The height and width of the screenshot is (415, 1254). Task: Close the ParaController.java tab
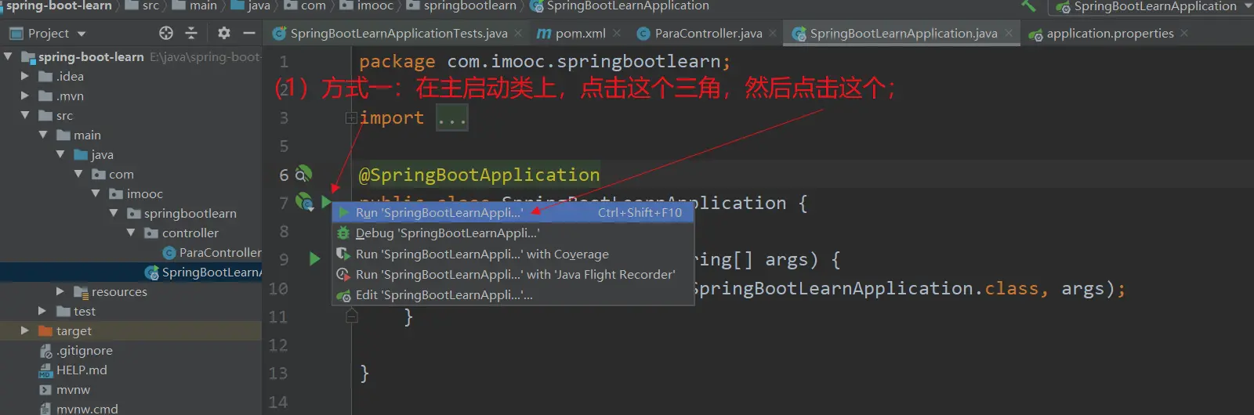coord(773,33)
